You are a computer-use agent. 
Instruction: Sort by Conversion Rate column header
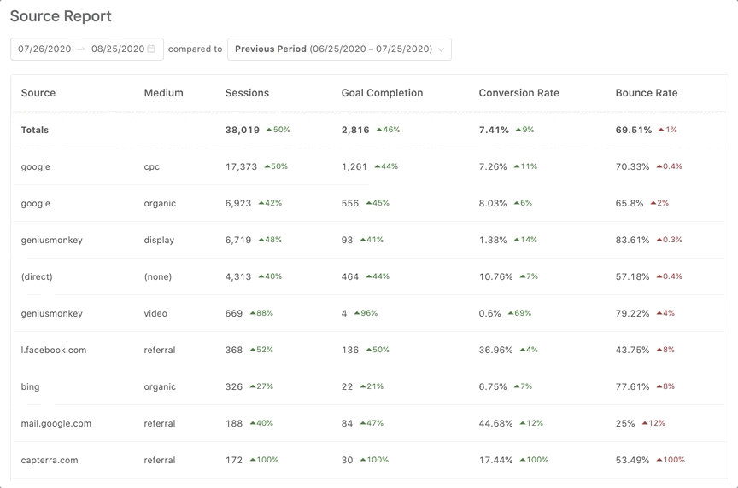518,93
